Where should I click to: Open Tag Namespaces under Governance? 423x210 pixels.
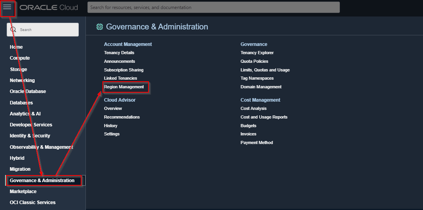(257, 79)
